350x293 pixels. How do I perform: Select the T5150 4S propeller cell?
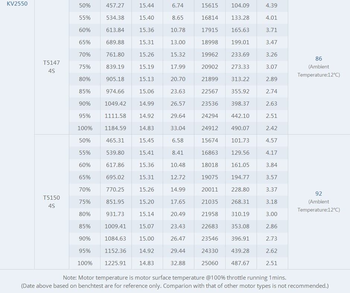tap(51, 202)
